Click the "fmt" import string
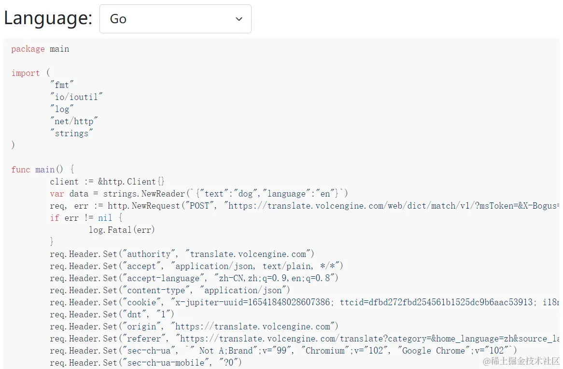The height and width of the screenshot is (369, 563). 62,85
